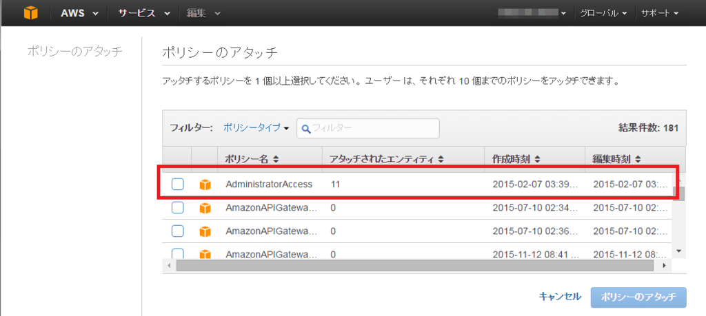Image resolution: width=706 pixels, height=316 pixels.
Task: Click the policy name in 2015-11-12 08:41 row
Action: tap(271, 255)
